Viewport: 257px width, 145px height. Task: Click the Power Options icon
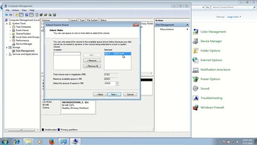(196, 79)
